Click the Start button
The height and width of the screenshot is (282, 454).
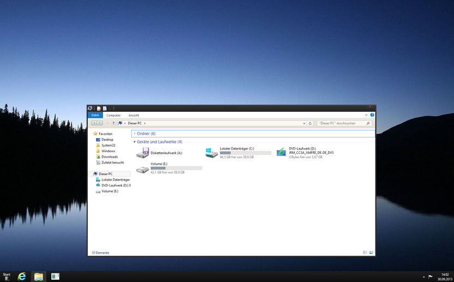click(x=7, y=275)
